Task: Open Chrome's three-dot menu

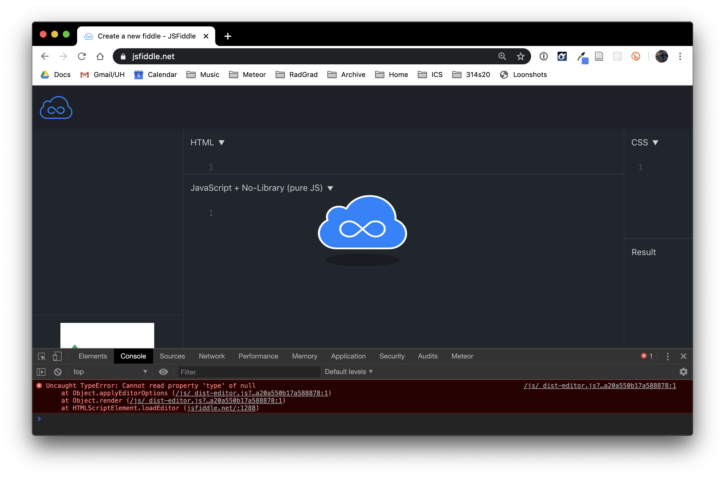Action: coord(680,56)
